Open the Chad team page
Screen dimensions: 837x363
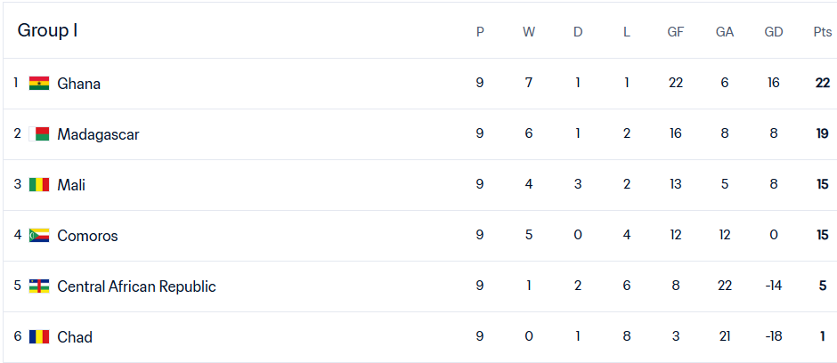pyautogui.click(x=75, y=337)
